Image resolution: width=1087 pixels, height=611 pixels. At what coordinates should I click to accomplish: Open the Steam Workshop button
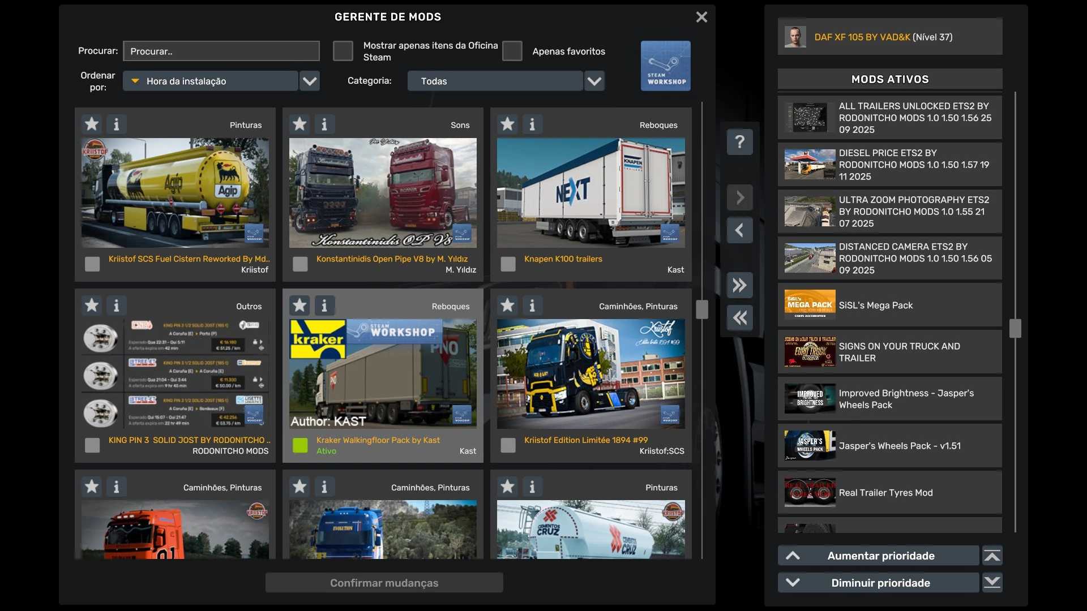(665, 66)
